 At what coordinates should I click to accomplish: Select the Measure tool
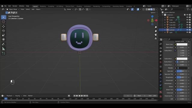click(x=4, y=49)
